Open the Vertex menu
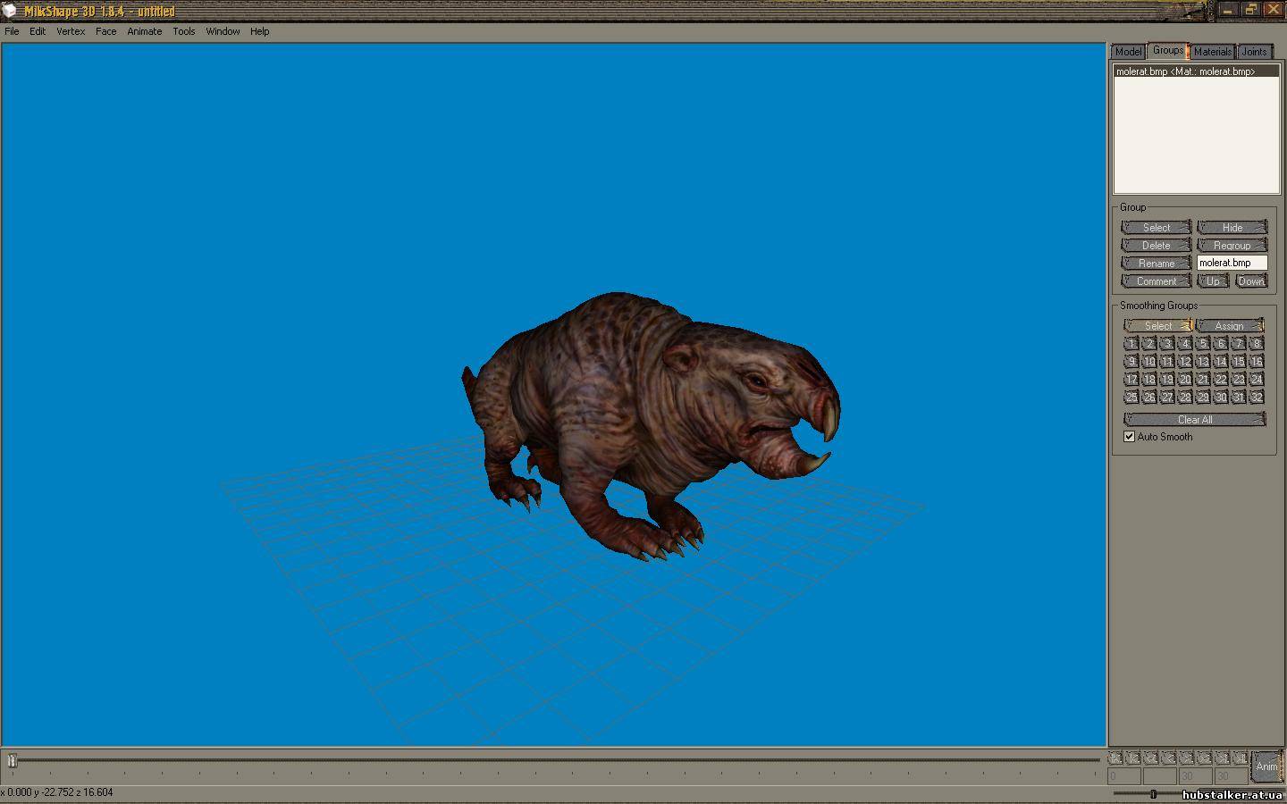 (x=71, y=31)
